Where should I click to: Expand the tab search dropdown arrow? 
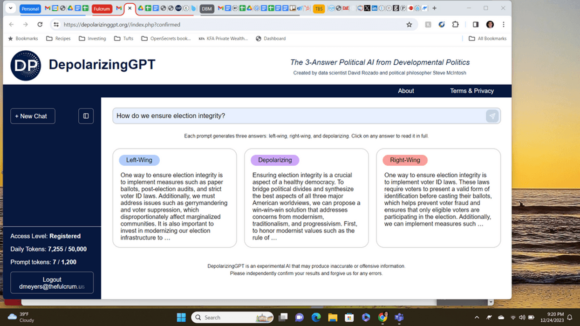click(x=10, y=8)
